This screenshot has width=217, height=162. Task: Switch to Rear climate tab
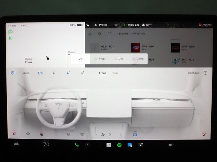coord(115,73)
